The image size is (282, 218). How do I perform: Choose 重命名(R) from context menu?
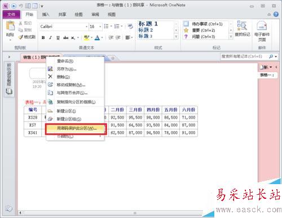75,61
